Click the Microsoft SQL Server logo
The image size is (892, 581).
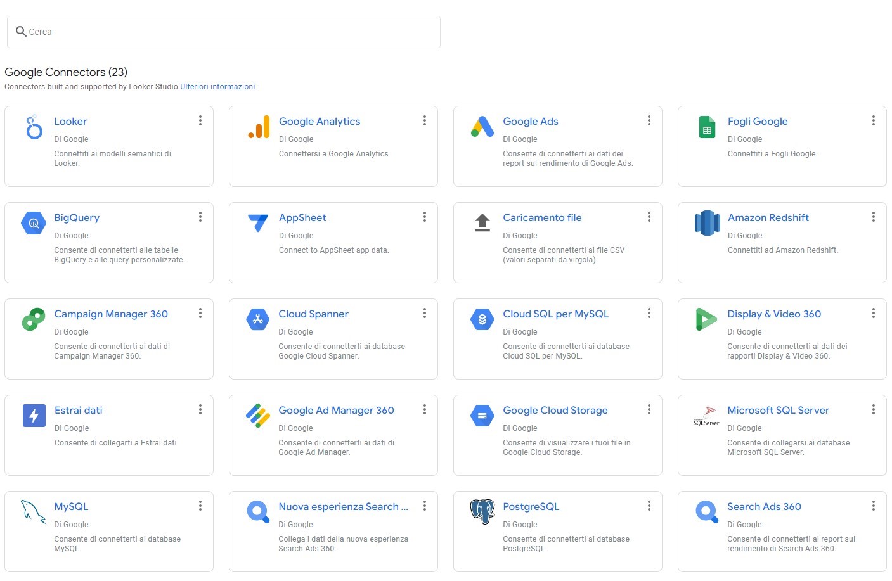(x=706, y=416)
